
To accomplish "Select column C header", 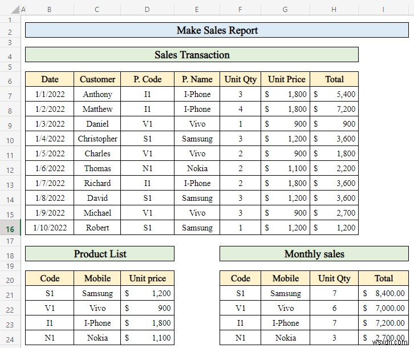I will (97, 10).
